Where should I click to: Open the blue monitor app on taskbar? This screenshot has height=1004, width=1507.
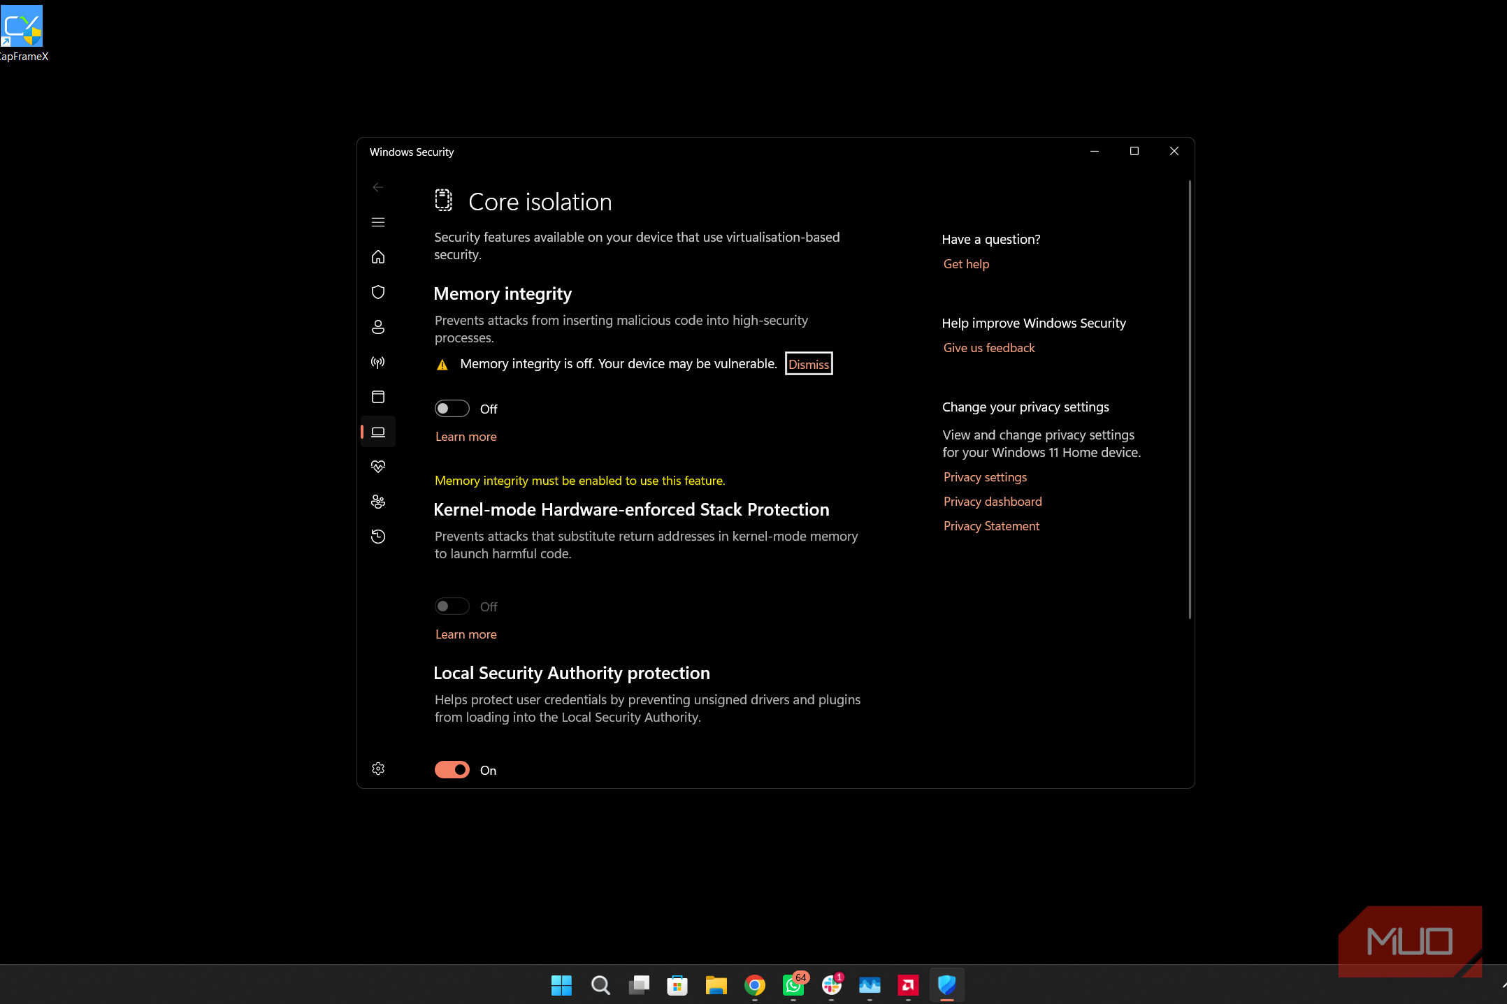[870, 985]
